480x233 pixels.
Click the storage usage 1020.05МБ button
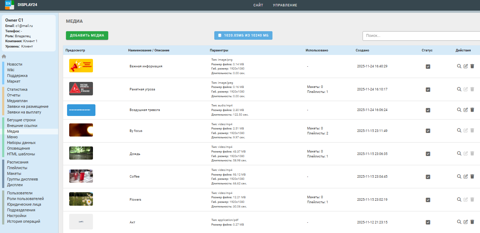pyautogui.click(x=243, y=35)
